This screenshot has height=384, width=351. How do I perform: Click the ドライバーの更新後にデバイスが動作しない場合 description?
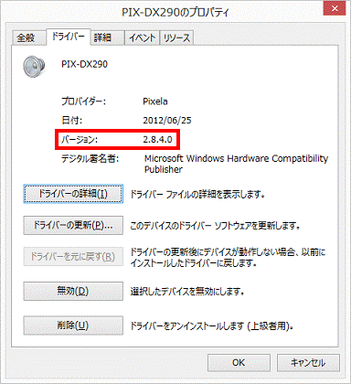(228, 257)
